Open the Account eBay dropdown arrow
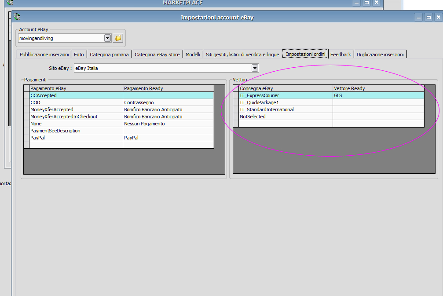443x296 pixels. [107, 38]
